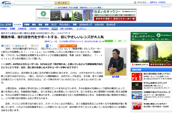The image size is (172, 114).
Task: Open the PW忘れ forgotten password link
Action: point(162,2)
